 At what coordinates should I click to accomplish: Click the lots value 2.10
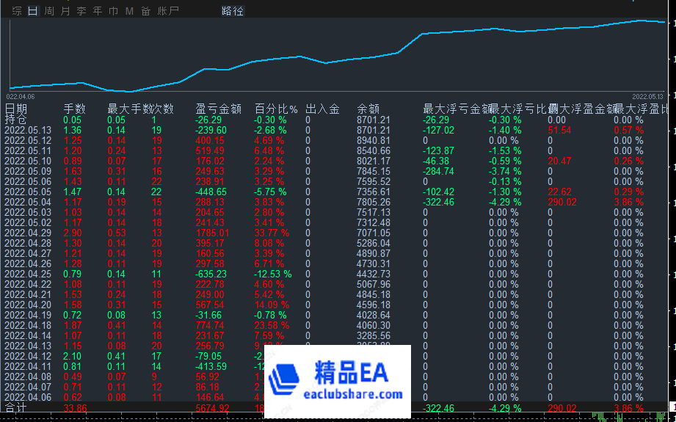(73, 357)
